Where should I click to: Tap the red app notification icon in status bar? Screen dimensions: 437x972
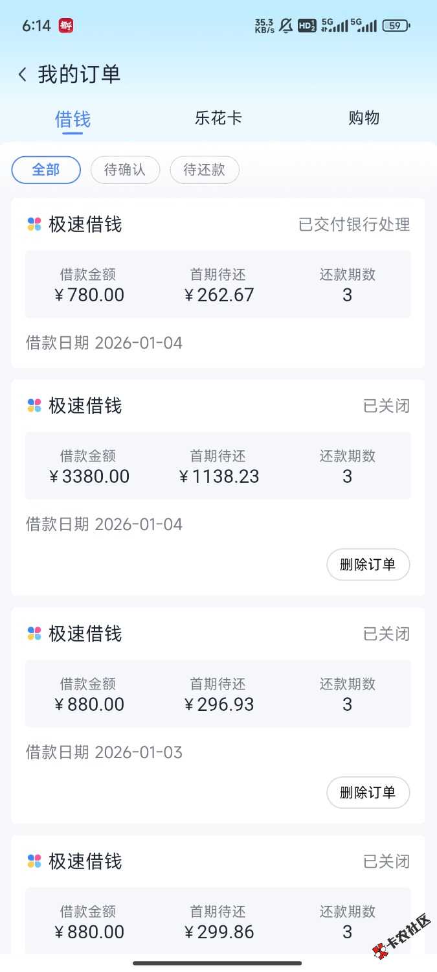click(x=65, y=26)
